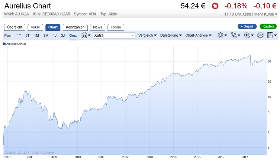This screenshot has height=160, width=280.
Task: Click the 2017 x-axis year label
Action: tap(245, 157)
